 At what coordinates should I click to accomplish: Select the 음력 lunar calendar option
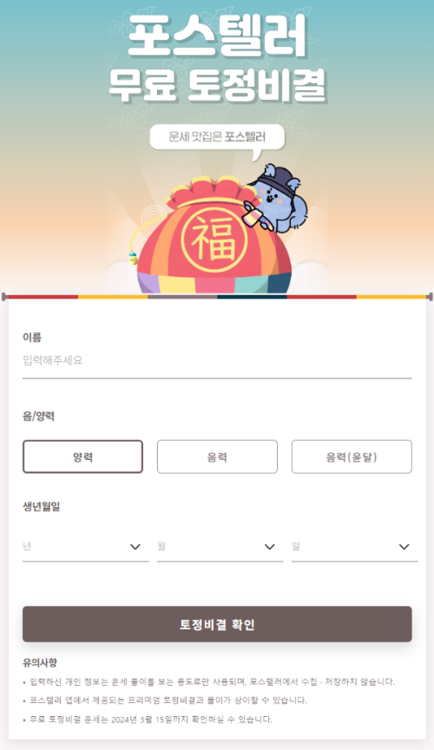click(217, 457)
